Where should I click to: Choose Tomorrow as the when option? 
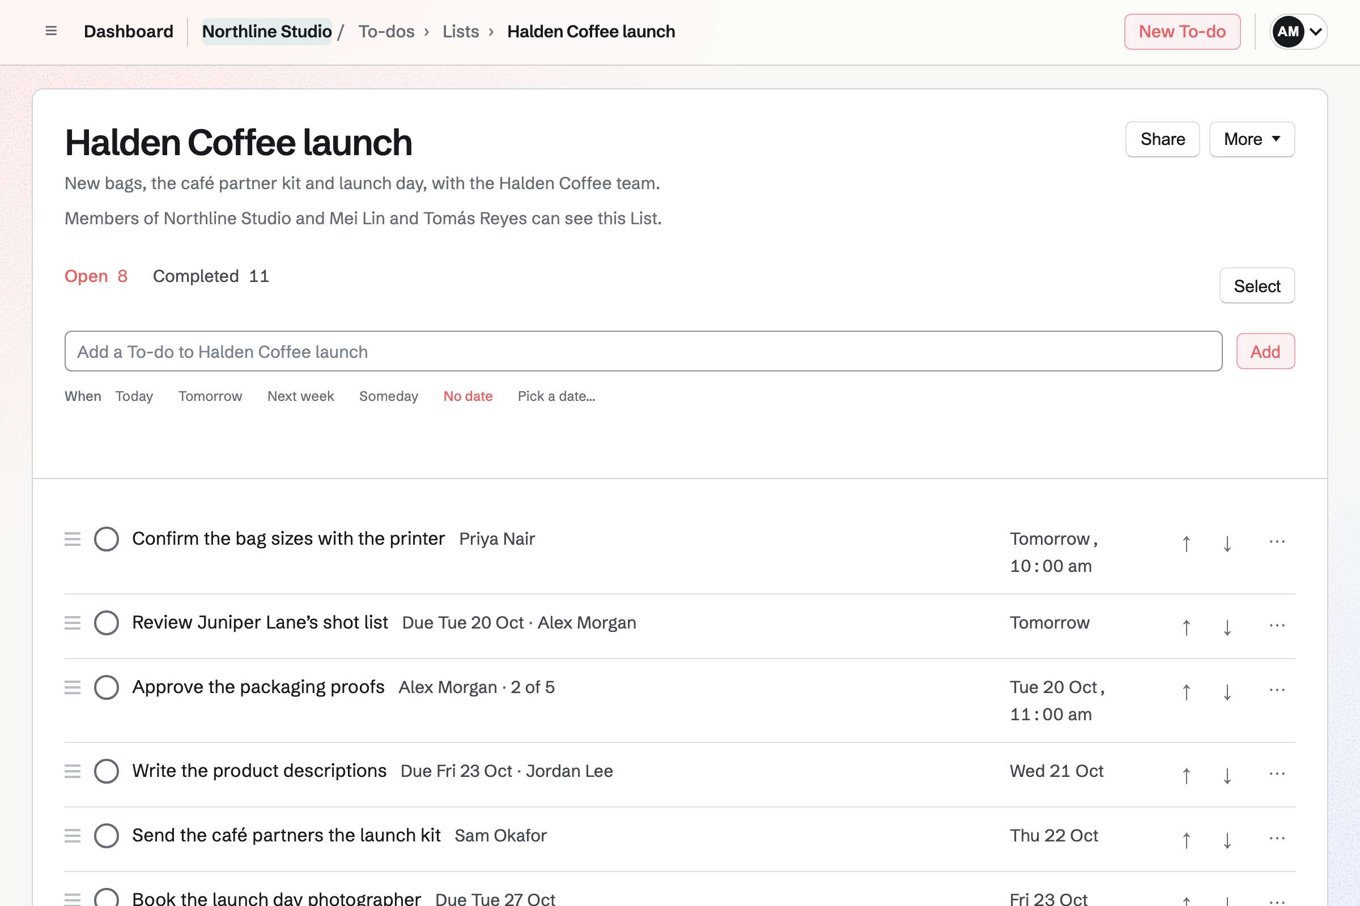210,396
